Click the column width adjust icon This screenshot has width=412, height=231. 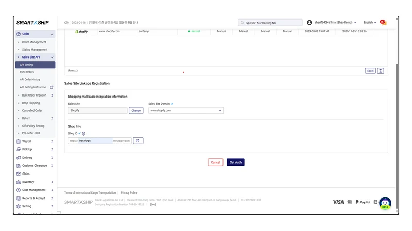[381, 71]
